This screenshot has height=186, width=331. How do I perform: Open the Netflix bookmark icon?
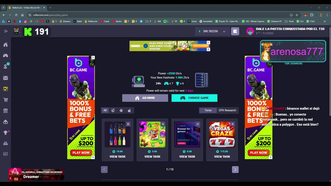(x=14, y=21)
